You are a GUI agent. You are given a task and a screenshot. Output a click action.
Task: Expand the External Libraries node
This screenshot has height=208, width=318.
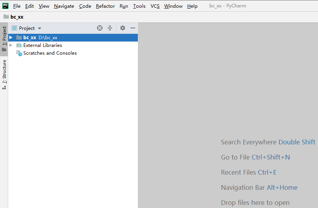tap(11, 45)
